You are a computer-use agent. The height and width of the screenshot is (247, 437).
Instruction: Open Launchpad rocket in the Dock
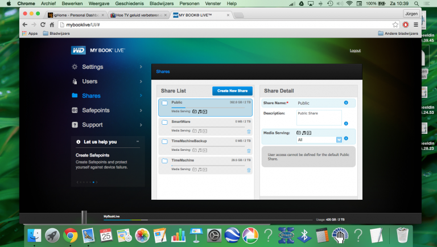[x=52, y=235]
